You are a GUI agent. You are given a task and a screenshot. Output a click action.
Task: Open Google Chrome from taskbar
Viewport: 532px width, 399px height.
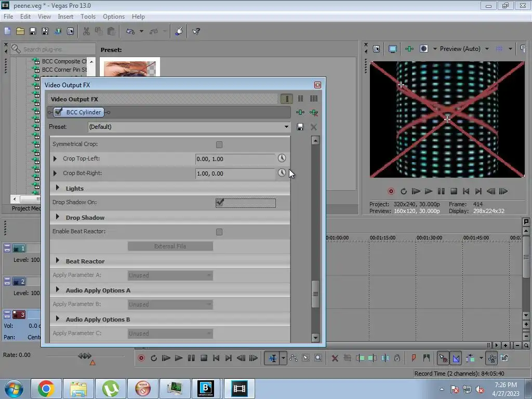pyautogui.click(x=46, y=388)
